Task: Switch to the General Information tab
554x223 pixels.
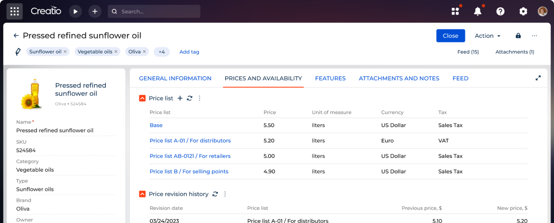Action: [x=175, y=79]
